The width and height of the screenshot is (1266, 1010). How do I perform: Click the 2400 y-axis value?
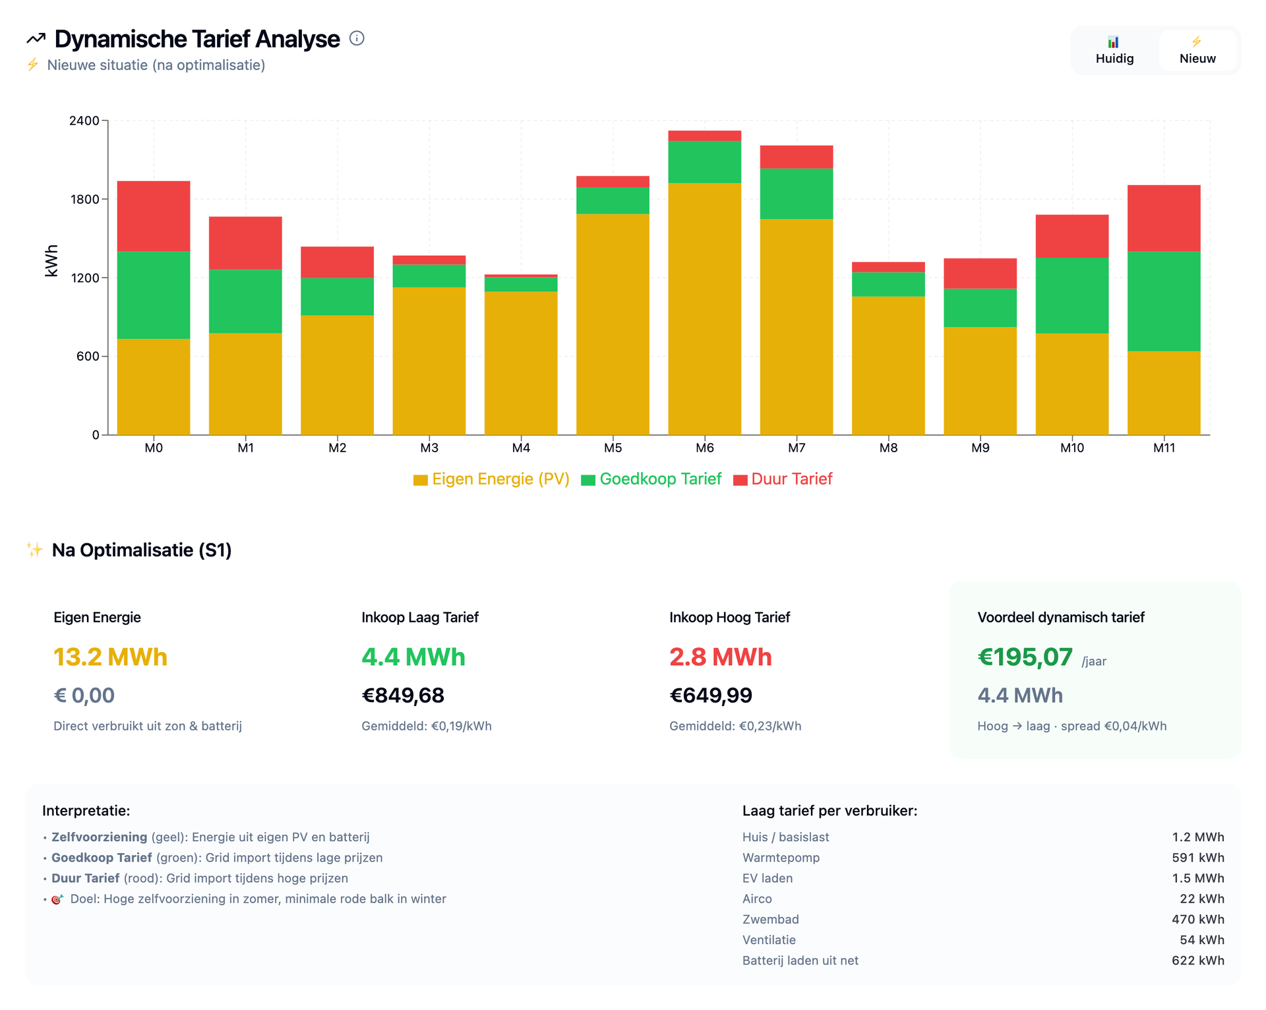(84, 121)
